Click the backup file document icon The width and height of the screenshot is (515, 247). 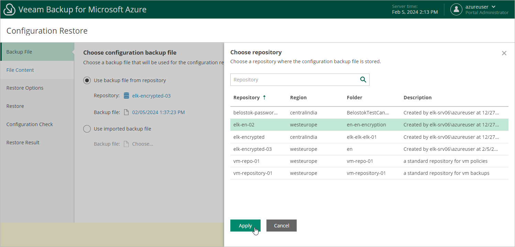126,112
